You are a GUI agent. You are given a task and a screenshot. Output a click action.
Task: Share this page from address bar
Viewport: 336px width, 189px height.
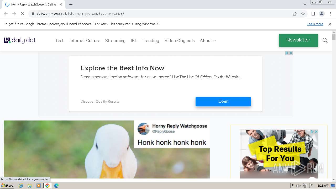295,14
